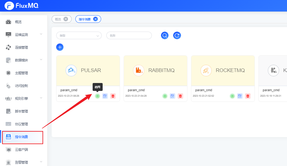Click the RABBITMQ card logo icon

pyautogui.click(x=138, y=70)
